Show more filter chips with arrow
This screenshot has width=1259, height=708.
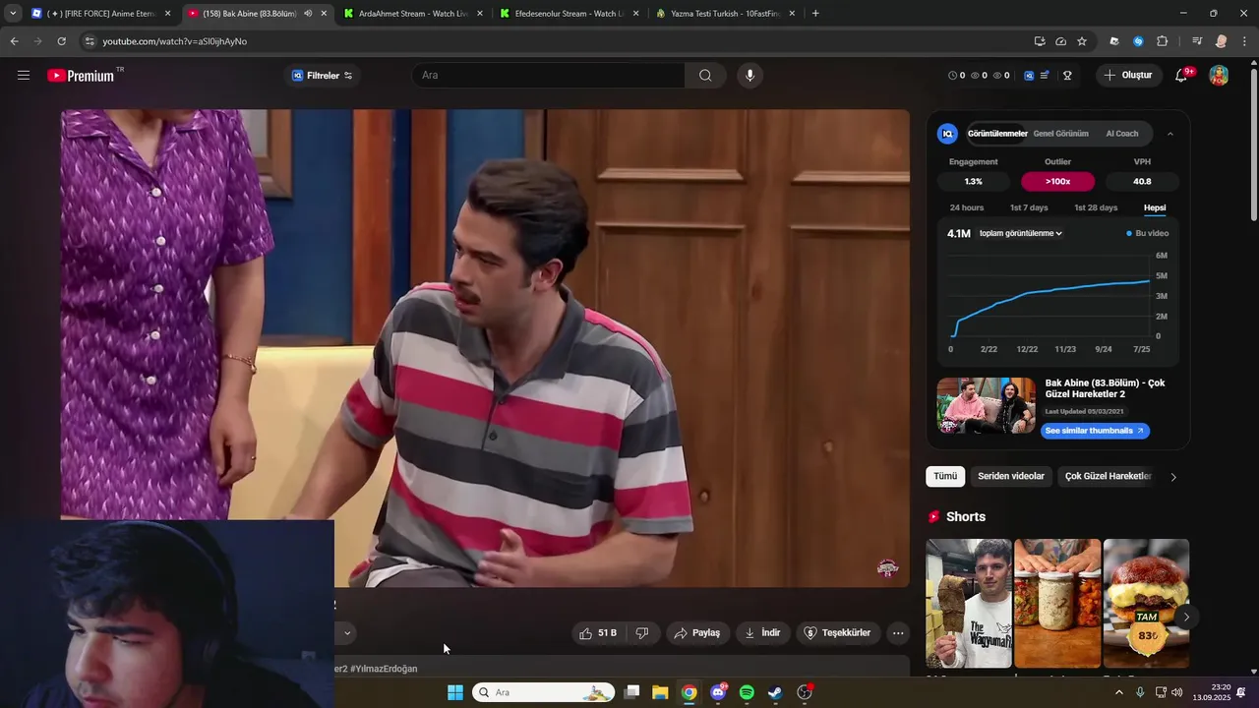[x=1173, y=477]
